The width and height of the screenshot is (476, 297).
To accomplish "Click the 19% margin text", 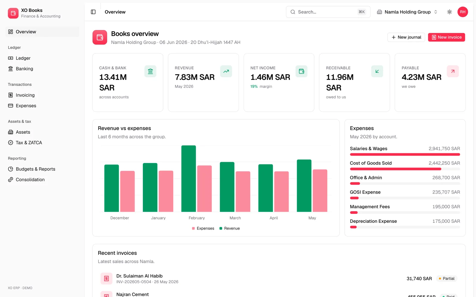I will [261, 86].
